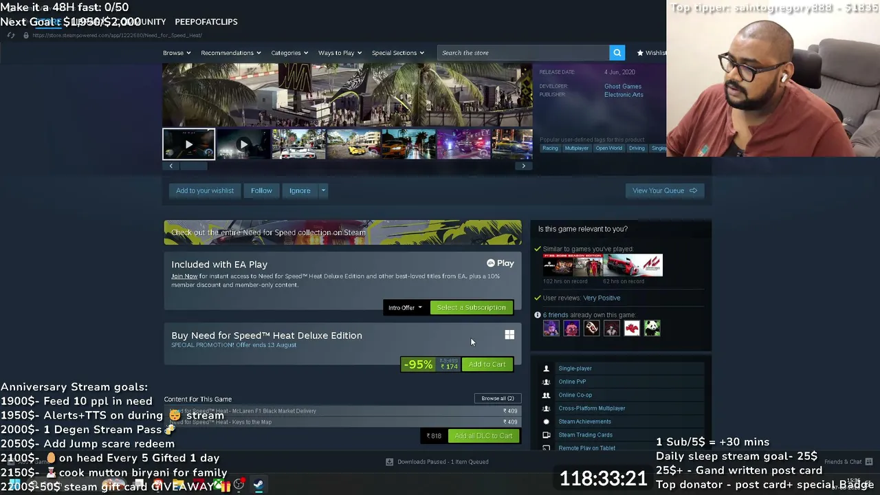Play the first trailer thumbnail

[188, 144]
